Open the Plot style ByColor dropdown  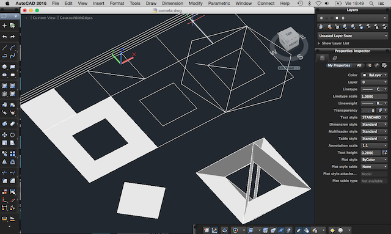(x=375, y=159)
